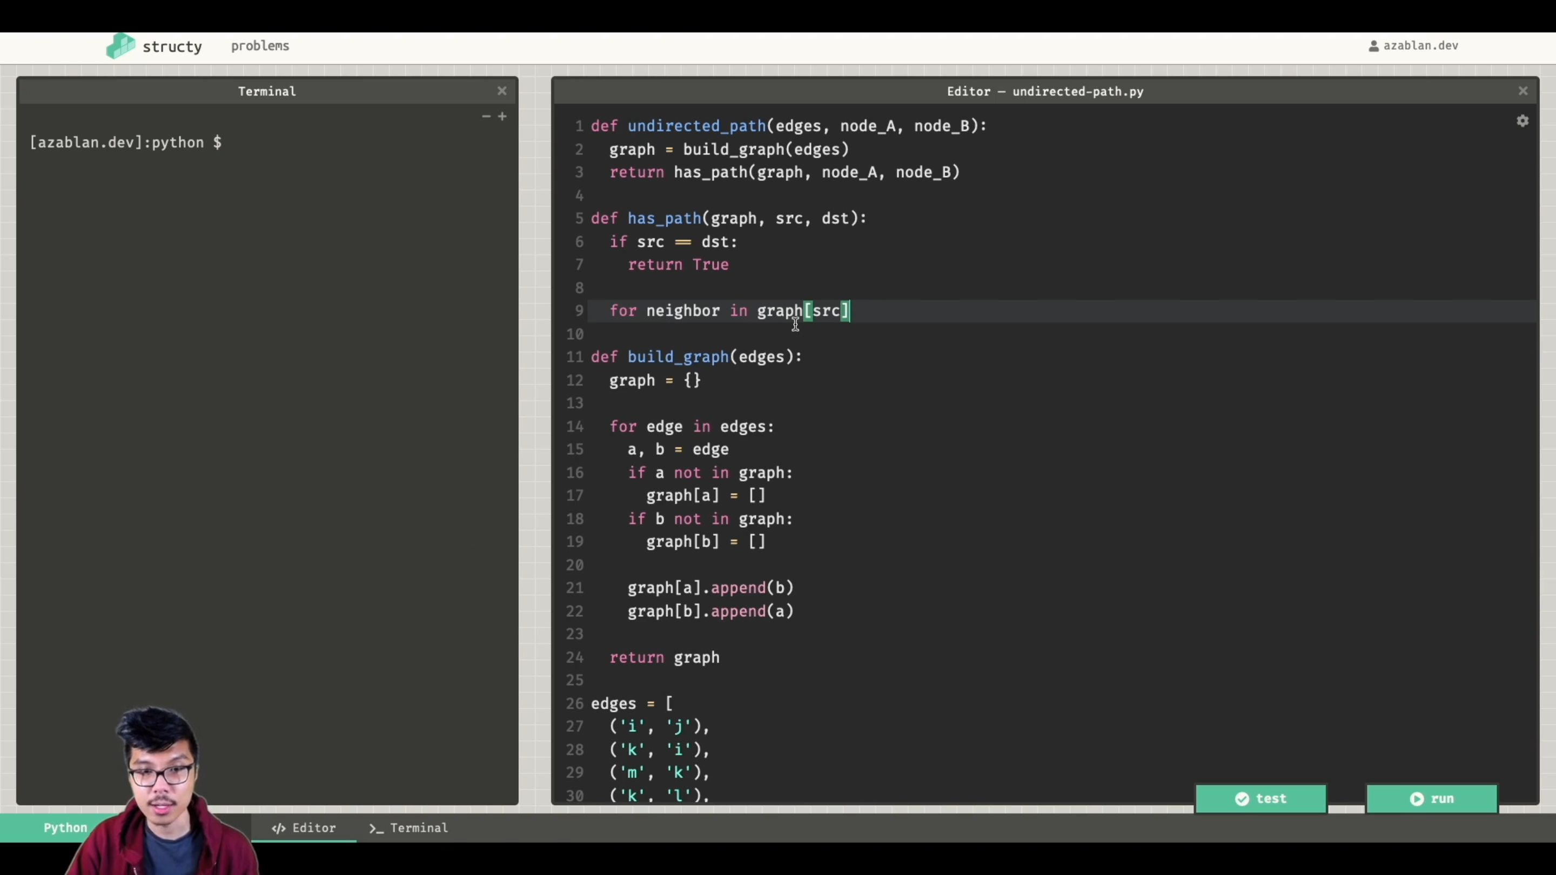Viewport: 1556px width, 875px height.
Task: Click the Terminal panel title
Action: 267,91
